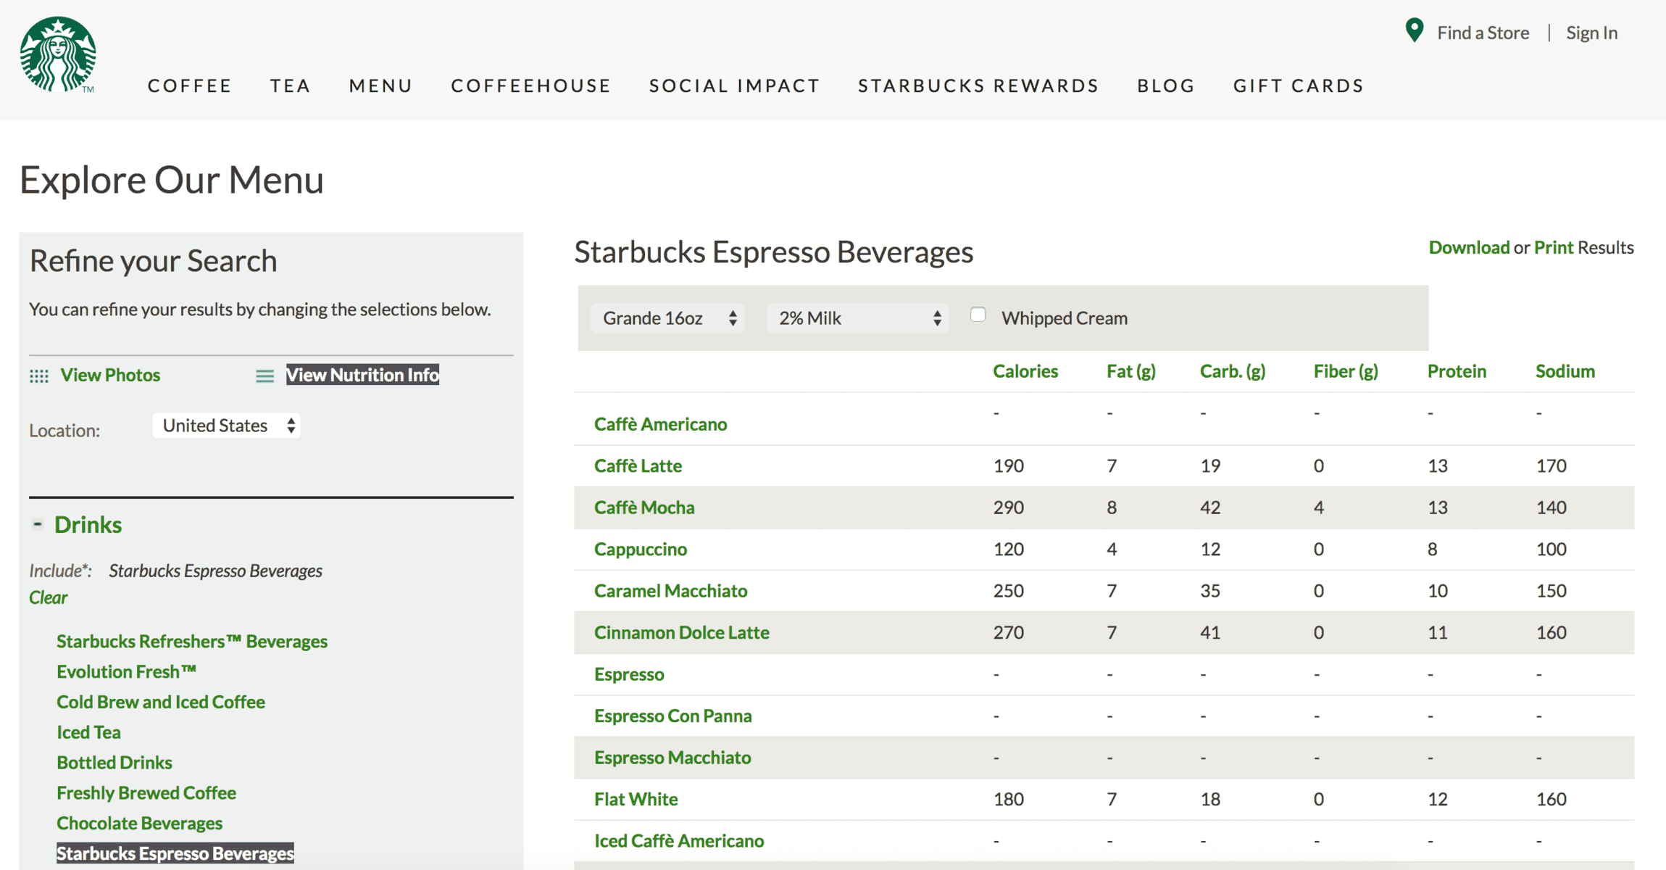This screenshot has width=1666, height=870.
Task: Collapse the Drinks section minus icon
Action: click(38, 523)
